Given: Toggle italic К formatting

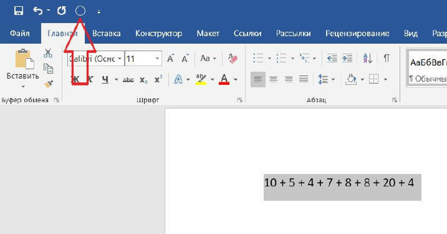Looking at the screenshot, I should point(90,79).
